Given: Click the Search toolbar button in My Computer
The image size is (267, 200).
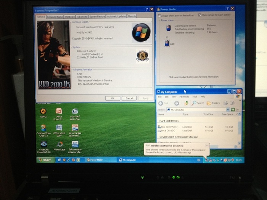Looking at the screenshot, I should (198, 103).
